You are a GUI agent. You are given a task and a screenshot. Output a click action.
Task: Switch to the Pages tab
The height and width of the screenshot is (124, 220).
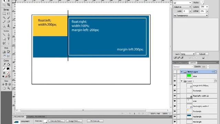pyautogui.click(x=176, y=63)
